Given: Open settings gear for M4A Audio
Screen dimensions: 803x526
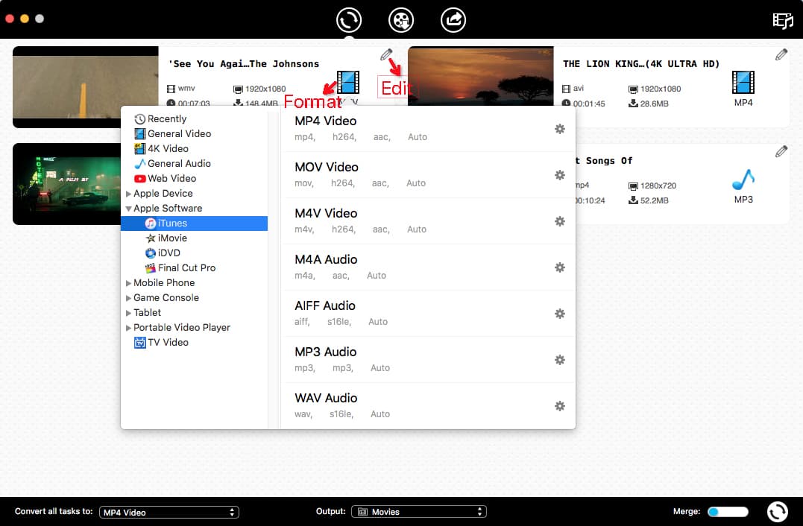Looking at the screenshot, I should coord(560,267).
